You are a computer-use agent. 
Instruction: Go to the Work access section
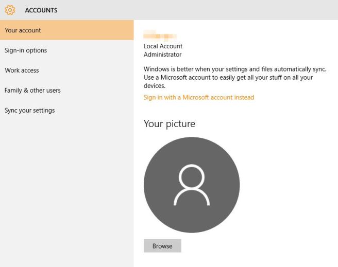click(x=22, y=70)
